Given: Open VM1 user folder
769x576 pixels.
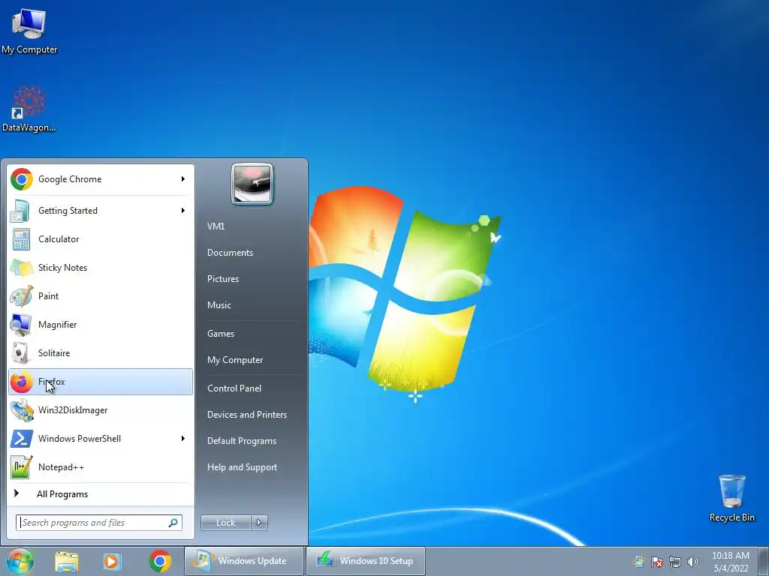Looking at the screenshot, I should [216, 226].
